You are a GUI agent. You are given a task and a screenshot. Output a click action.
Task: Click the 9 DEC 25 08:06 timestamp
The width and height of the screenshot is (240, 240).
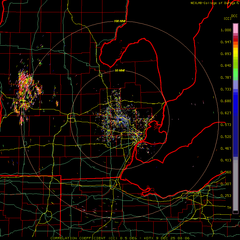coord(173,238)
